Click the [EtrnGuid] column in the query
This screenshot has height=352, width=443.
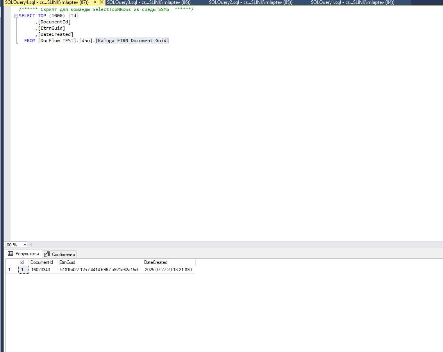click(x=52, y=28)
